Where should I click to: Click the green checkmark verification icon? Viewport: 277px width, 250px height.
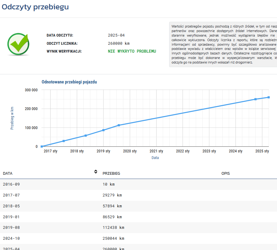point(18,44)
